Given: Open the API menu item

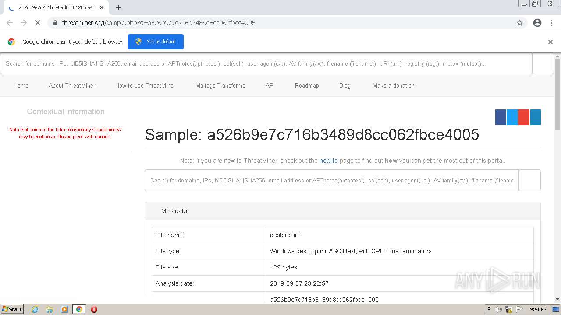Looking at the screenshot, I should pyautogui.click(x=270, y=85).
